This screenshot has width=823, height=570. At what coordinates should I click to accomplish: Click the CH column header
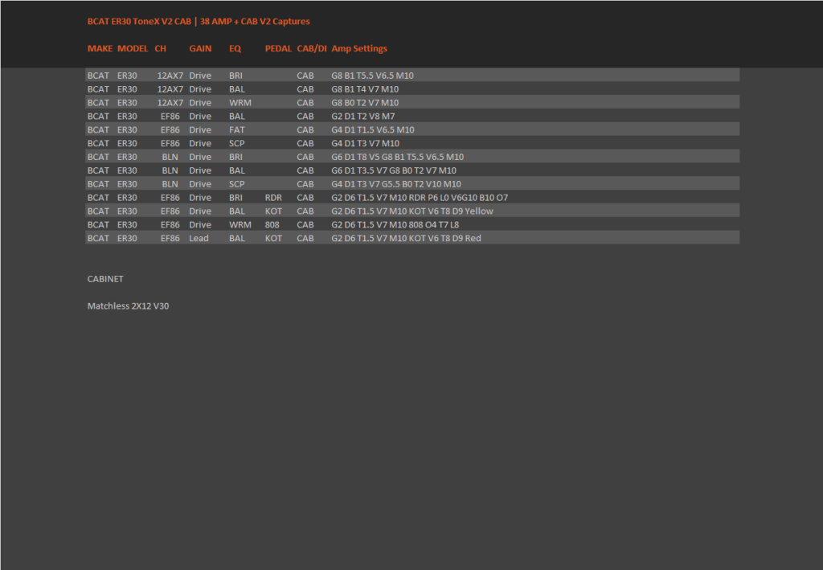click(x=160, y=48)
